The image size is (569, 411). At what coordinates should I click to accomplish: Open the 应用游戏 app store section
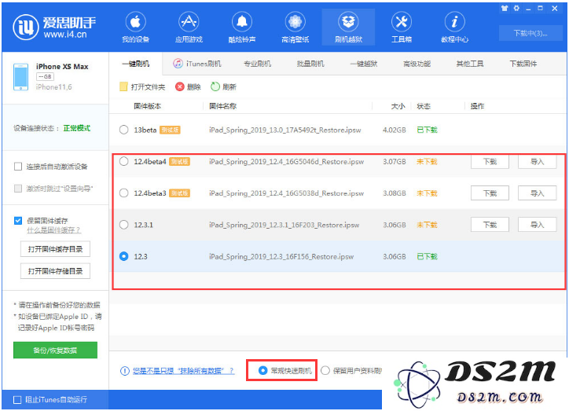[189, 28]
